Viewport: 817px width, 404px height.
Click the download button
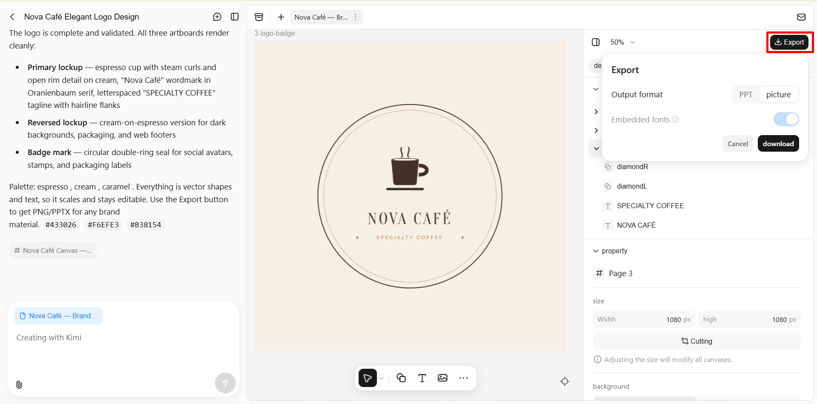(778, 144)
